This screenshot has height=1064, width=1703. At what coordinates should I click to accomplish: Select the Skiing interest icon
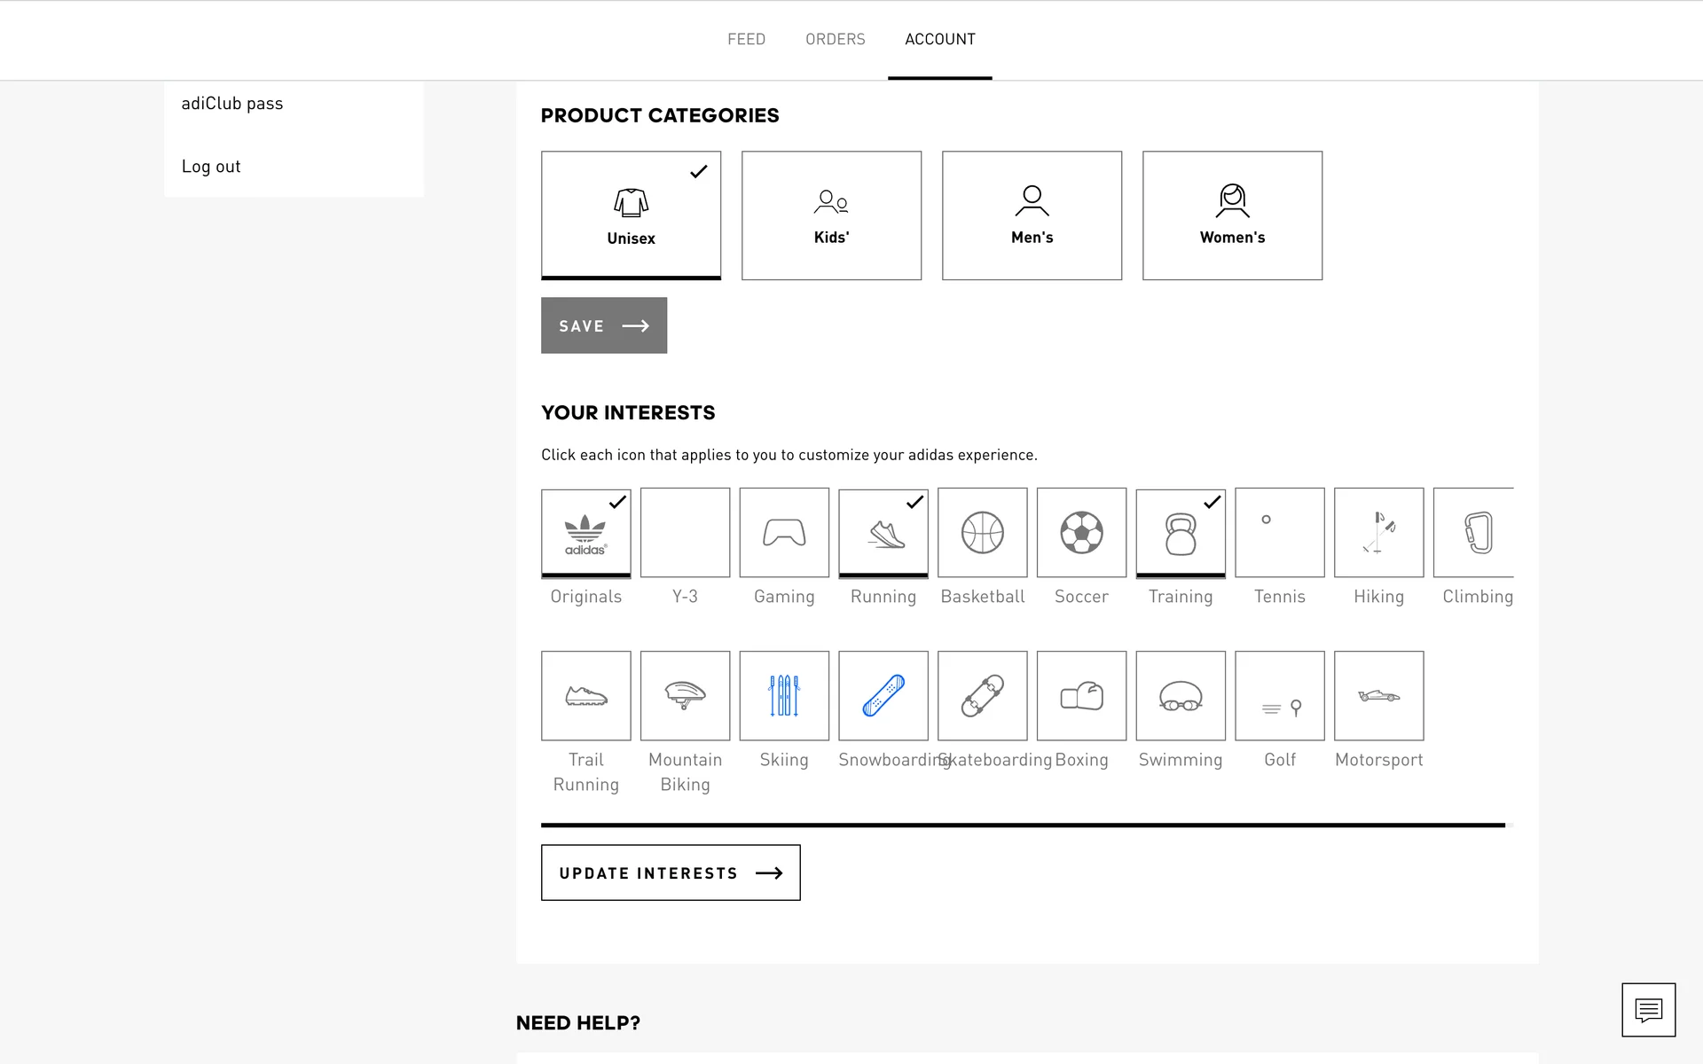pyautogui.click(x=784, y=696)
